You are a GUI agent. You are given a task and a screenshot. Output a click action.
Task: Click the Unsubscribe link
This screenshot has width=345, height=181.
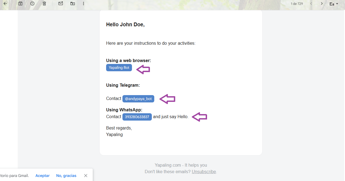click(x=204, y=172)
